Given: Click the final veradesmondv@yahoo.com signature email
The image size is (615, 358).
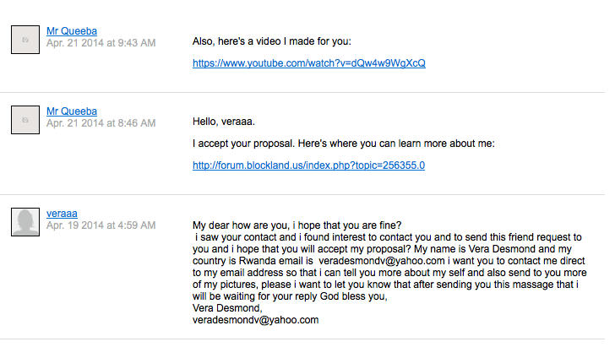Looking at the screenshot, I should [x=255, y=320].
